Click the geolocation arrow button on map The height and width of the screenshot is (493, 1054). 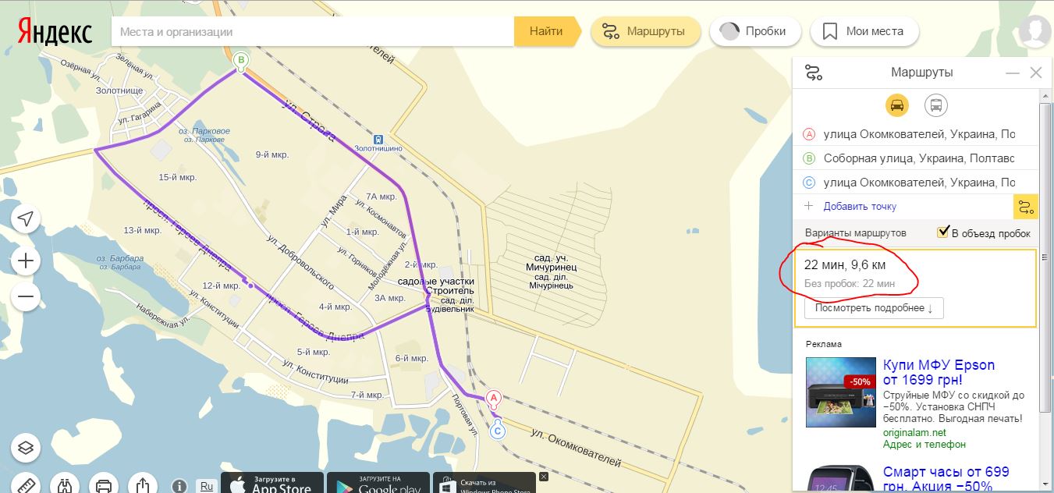point(26,220)
